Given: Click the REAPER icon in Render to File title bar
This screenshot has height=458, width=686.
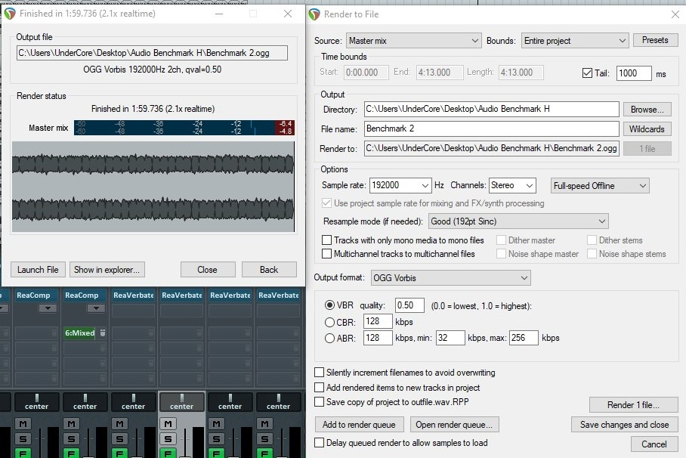Looking at the screenshot, I should click(316, 14).
